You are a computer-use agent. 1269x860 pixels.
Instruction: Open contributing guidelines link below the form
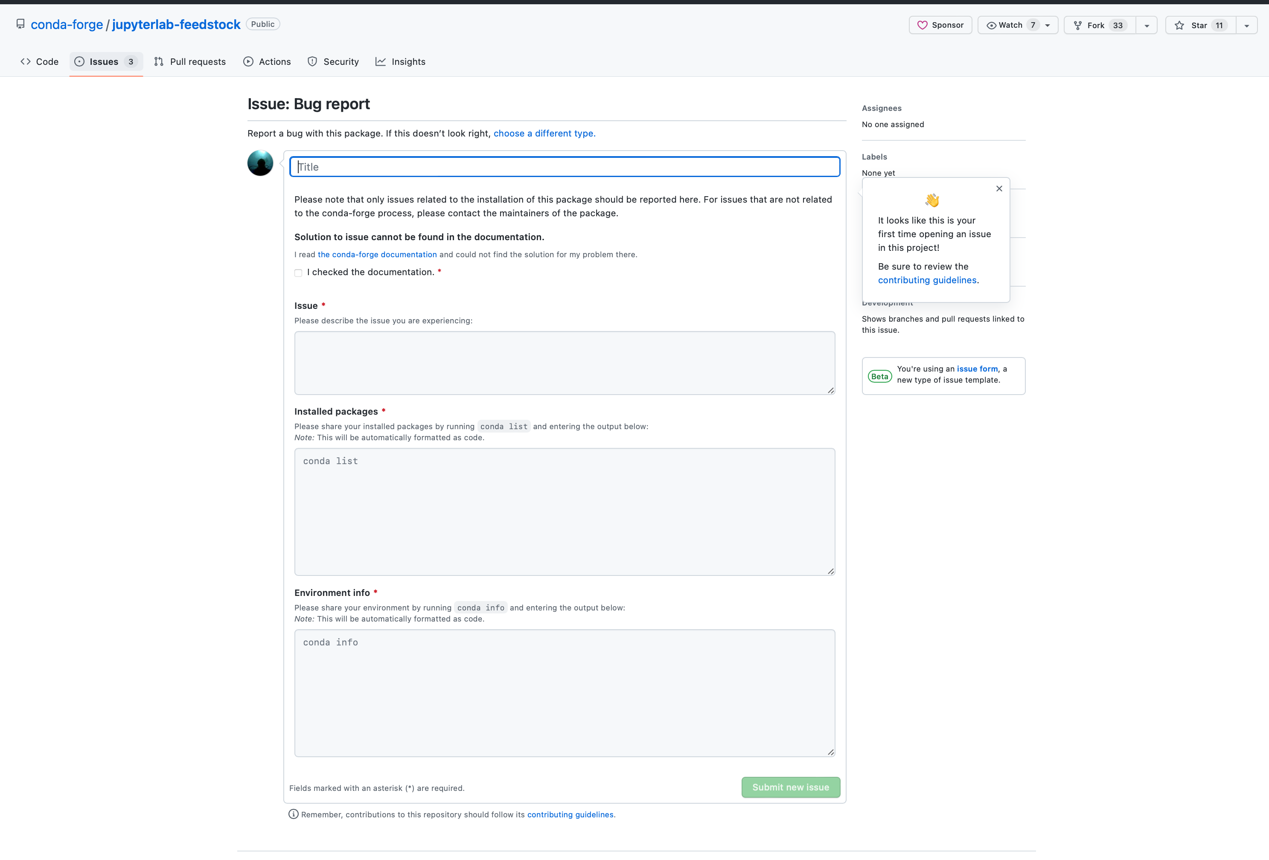[x=570, y=814]
